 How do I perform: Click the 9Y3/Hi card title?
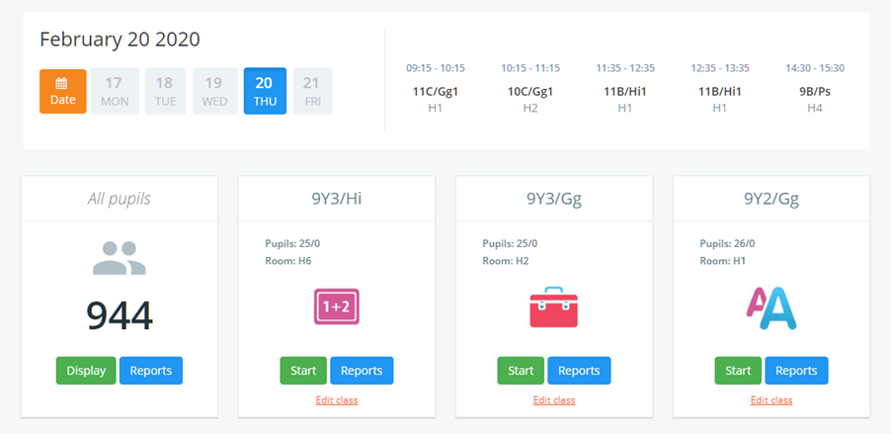click(x=337, y=199)
